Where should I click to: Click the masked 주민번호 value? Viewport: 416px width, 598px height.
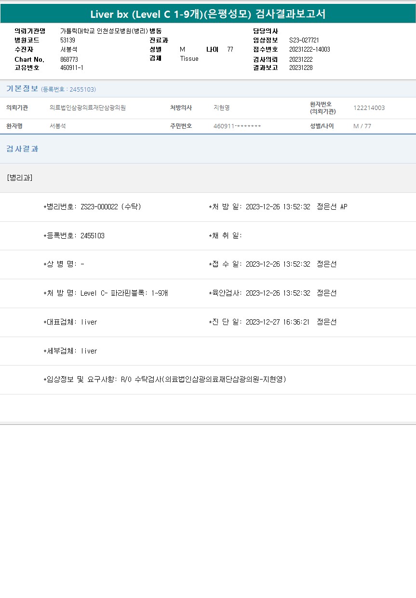(237, 126)
